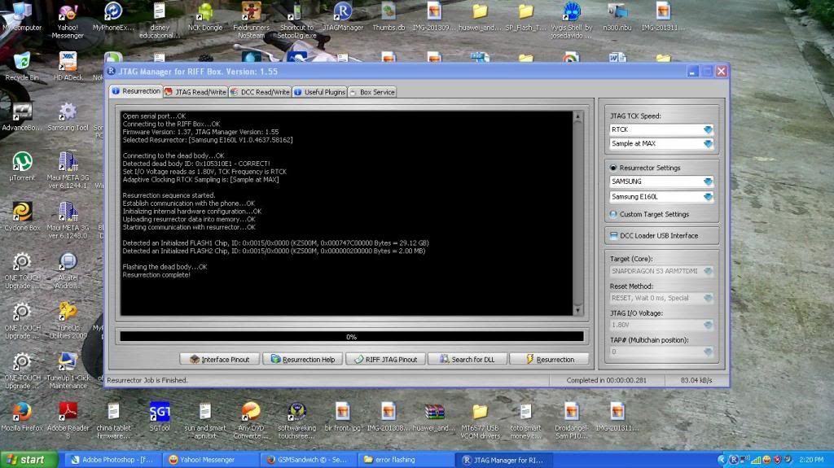Open the TAP# Multichain position dropdown
Image resolution: width=834 pixels, height=468 pixels.
(x=708, y=352)
